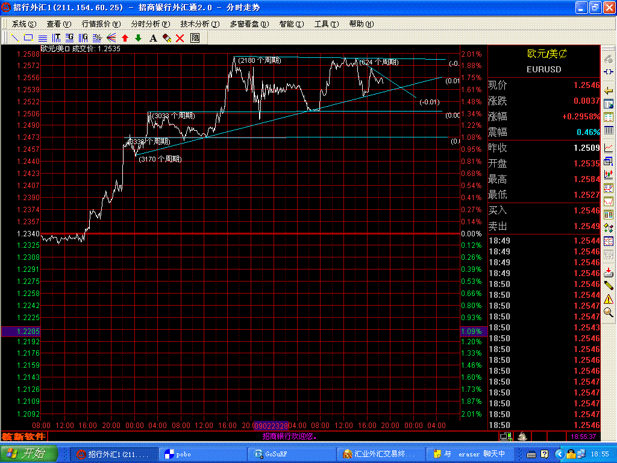Switch to 汇业外汇交易终 taskbar window
This screenshot has height=463, width=617.
point(381,454)
